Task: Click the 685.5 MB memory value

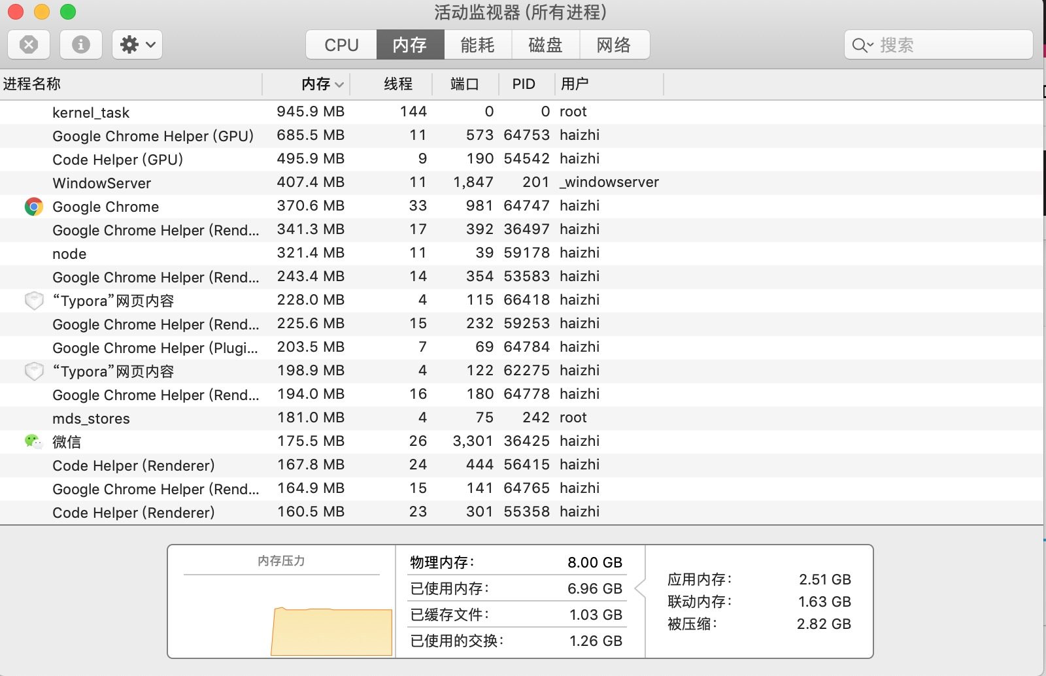Action: (x=311, y=135)
